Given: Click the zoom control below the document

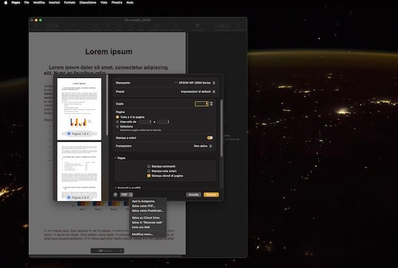Looking at the screenshot, I should pyautogui.click(x=108, y=251).
